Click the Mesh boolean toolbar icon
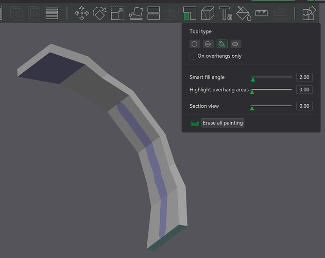Screen dimensions: 325x258 (x=172, y=13)
